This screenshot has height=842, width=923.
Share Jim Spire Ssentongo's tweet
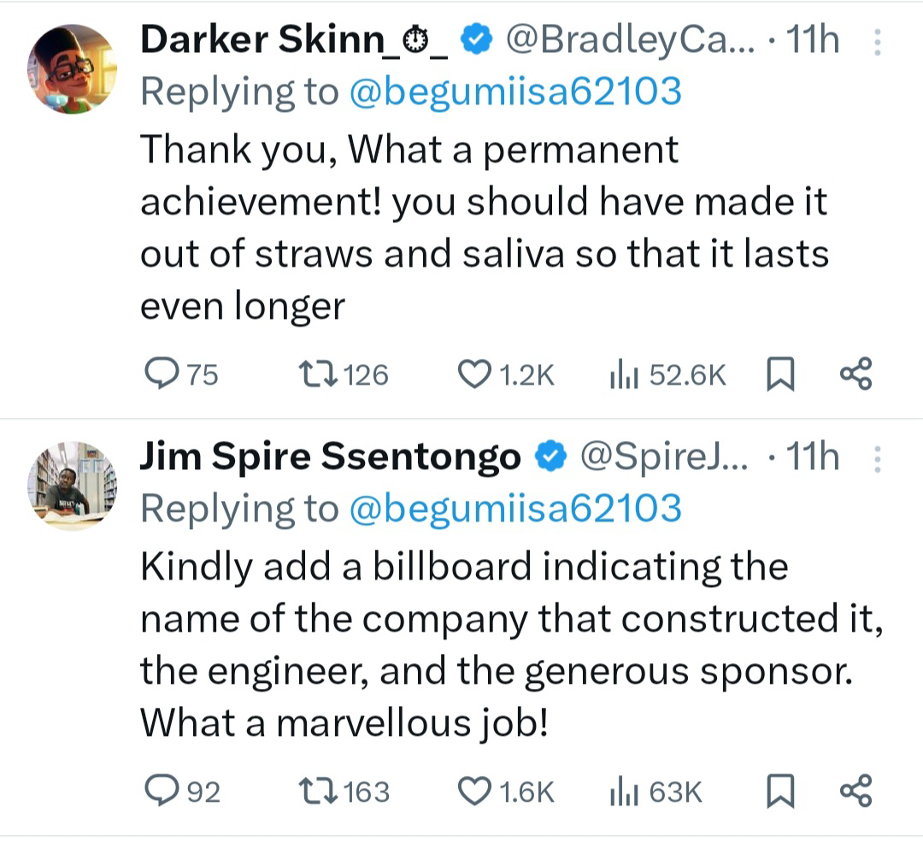pyautogui.click(x=856, y=792)
